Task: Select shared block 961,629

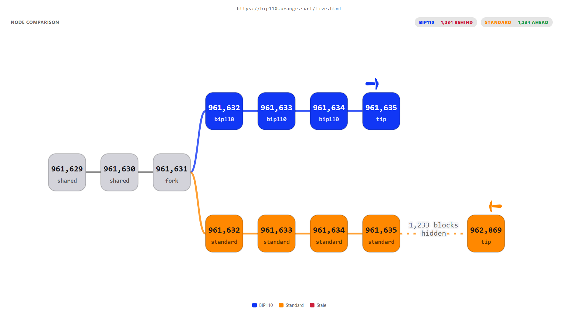Action: (x=67, y=172)
